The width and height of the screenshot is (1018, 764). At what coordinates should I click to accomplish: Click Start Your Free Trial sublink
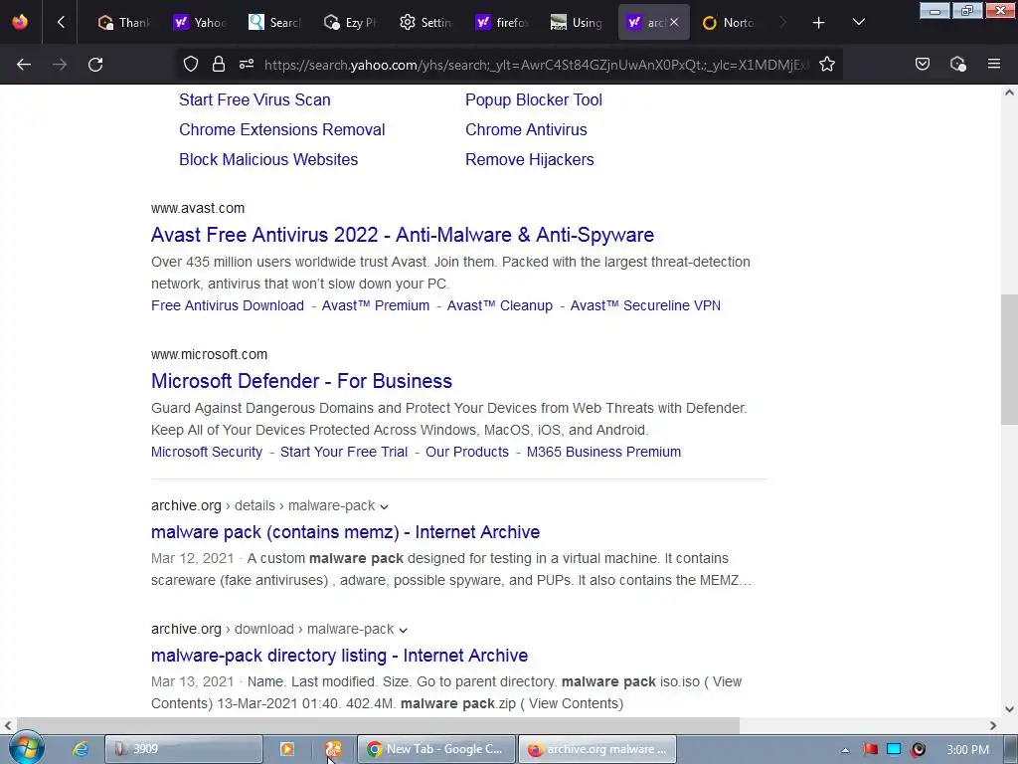(343, 452)
